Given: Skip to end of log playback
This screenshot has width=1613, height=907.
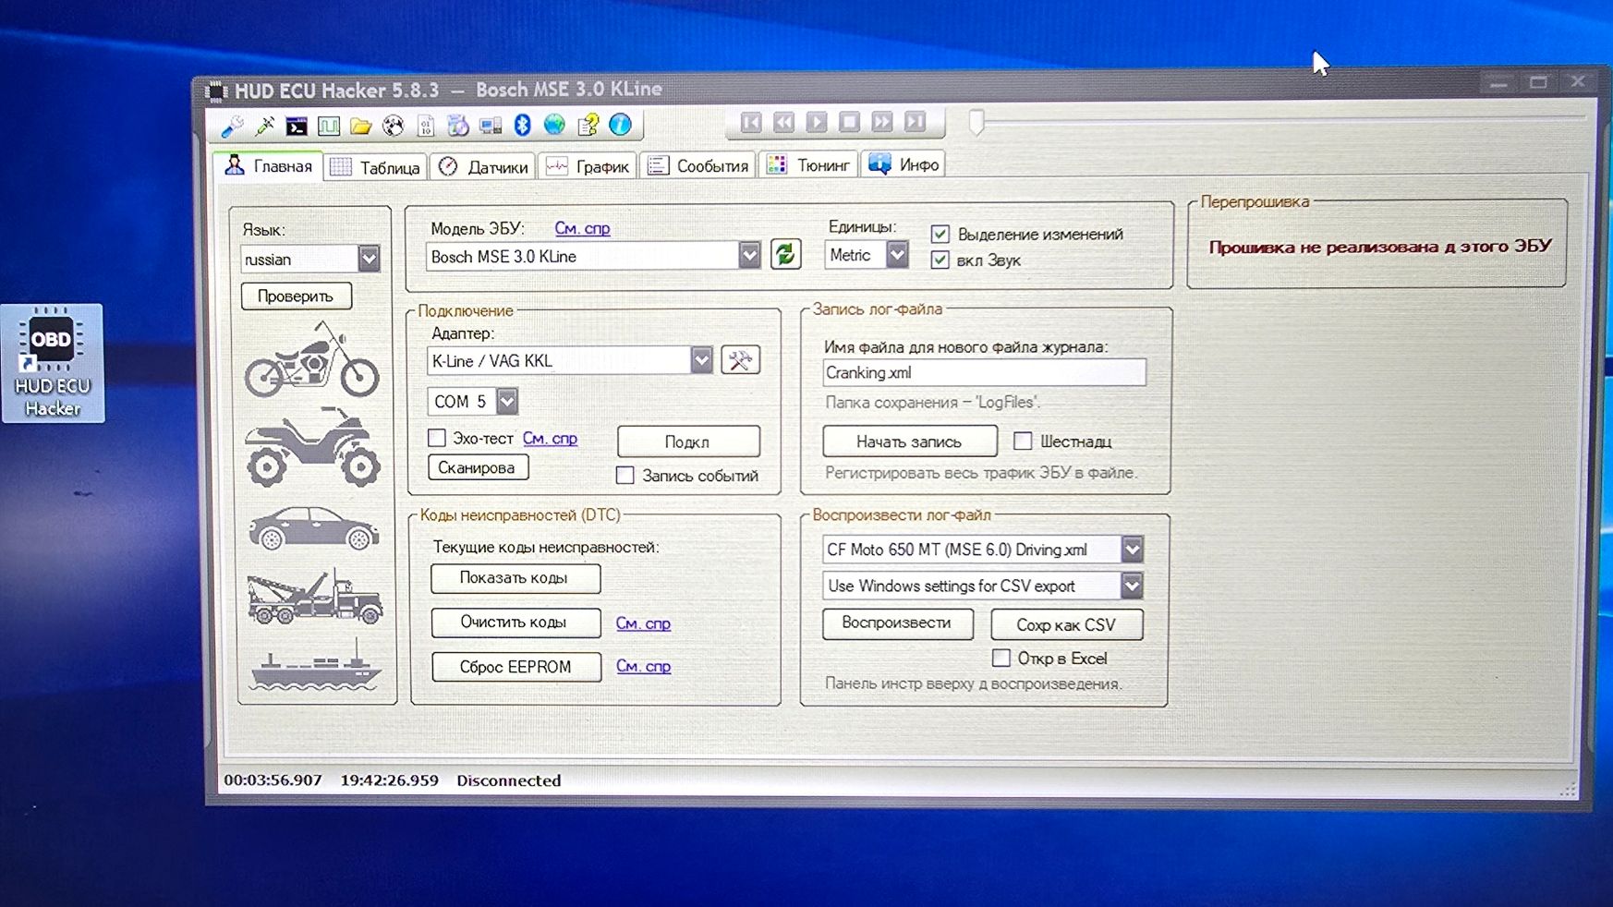Looking at the screenshot, I should (x=916, y=122).
